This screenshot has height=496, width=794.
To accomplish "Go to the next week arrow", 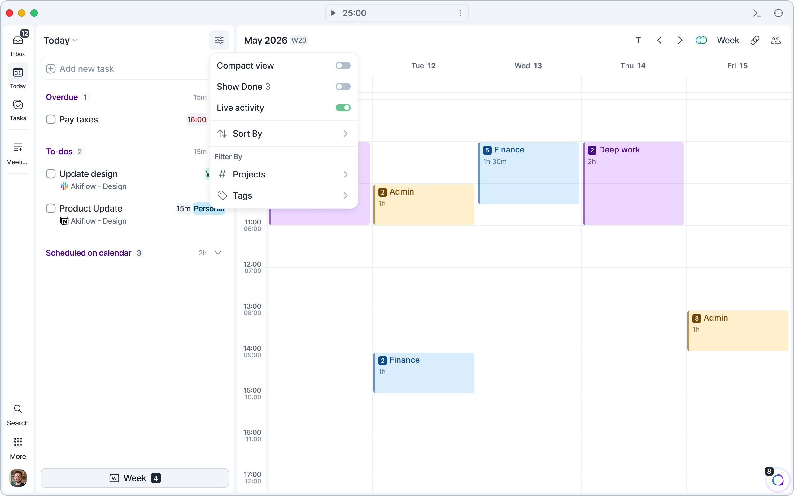I will [x=680, y=40].
